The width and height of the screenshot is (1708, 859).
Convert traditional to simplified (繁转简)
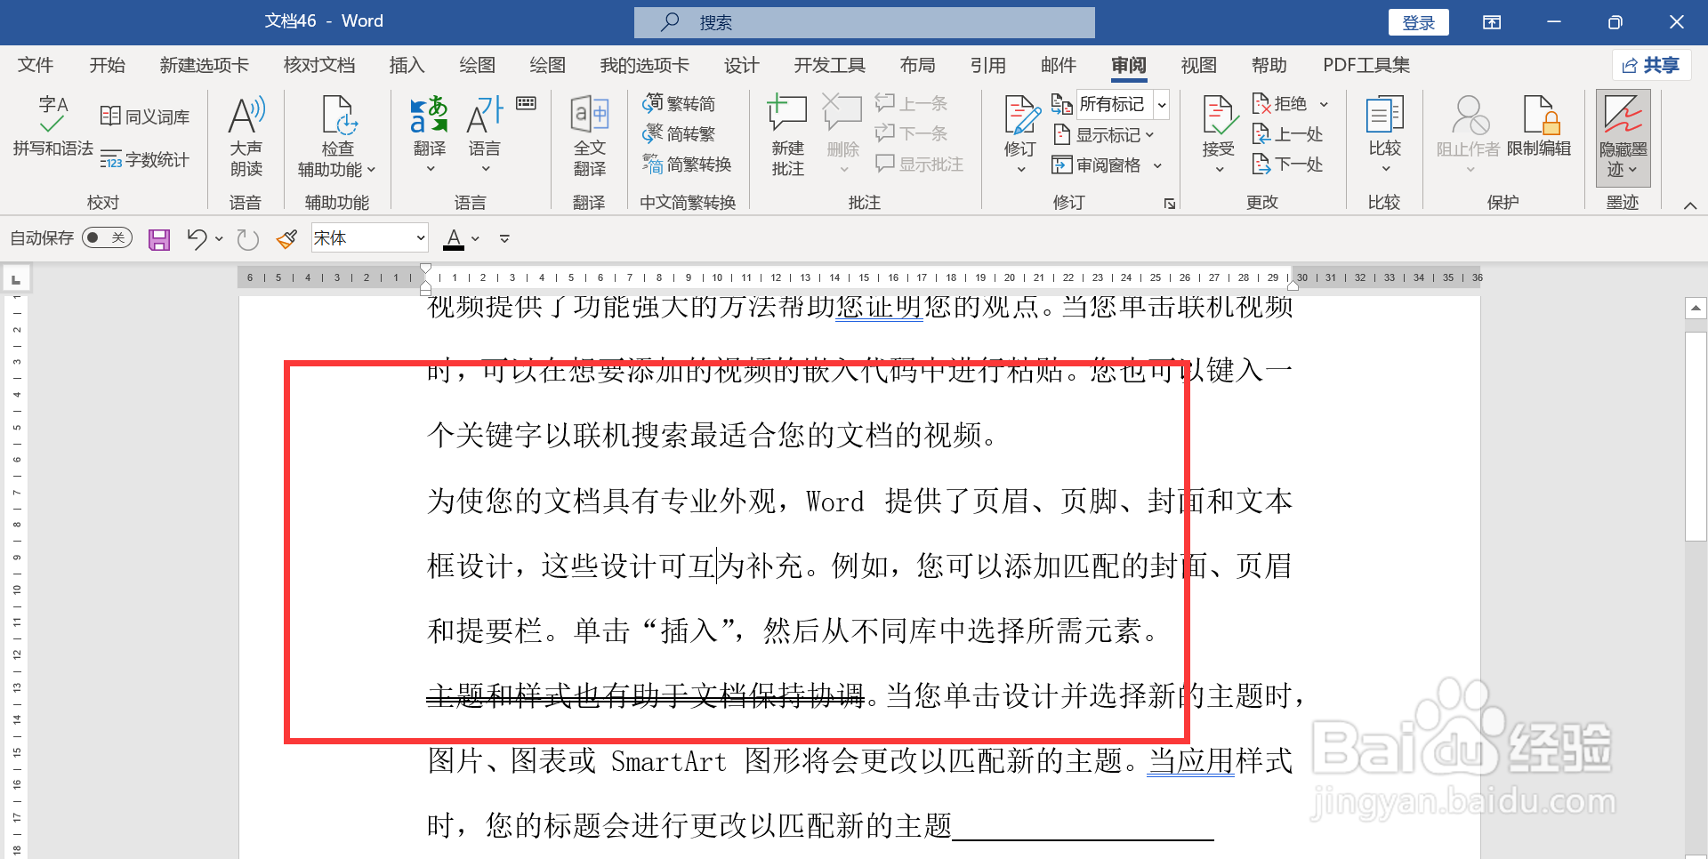679,103
